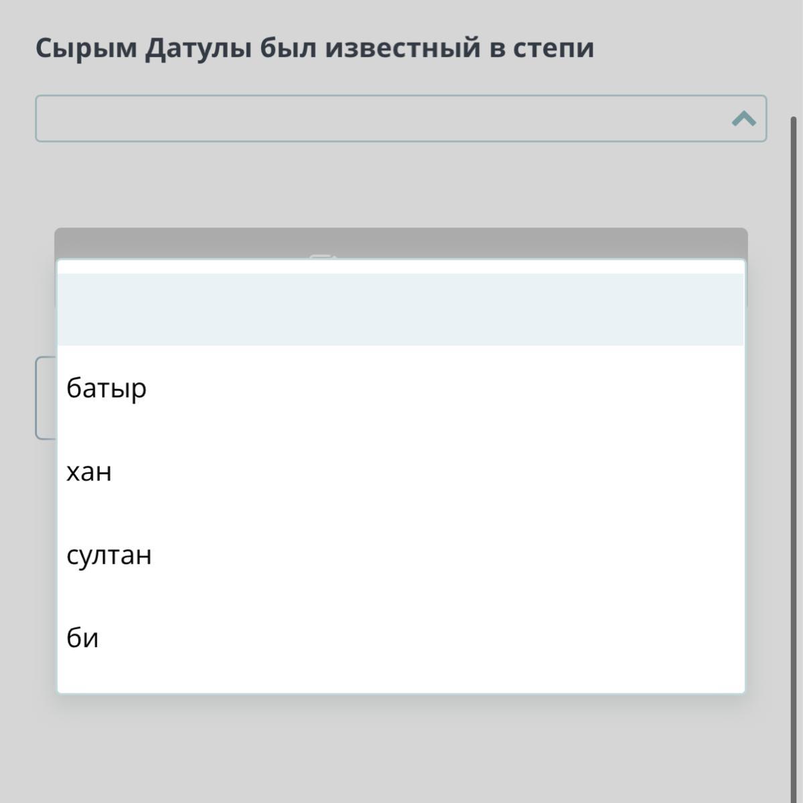Pick султан in the answer list
Screen dimensions: 803x803
tap(109, 555)
